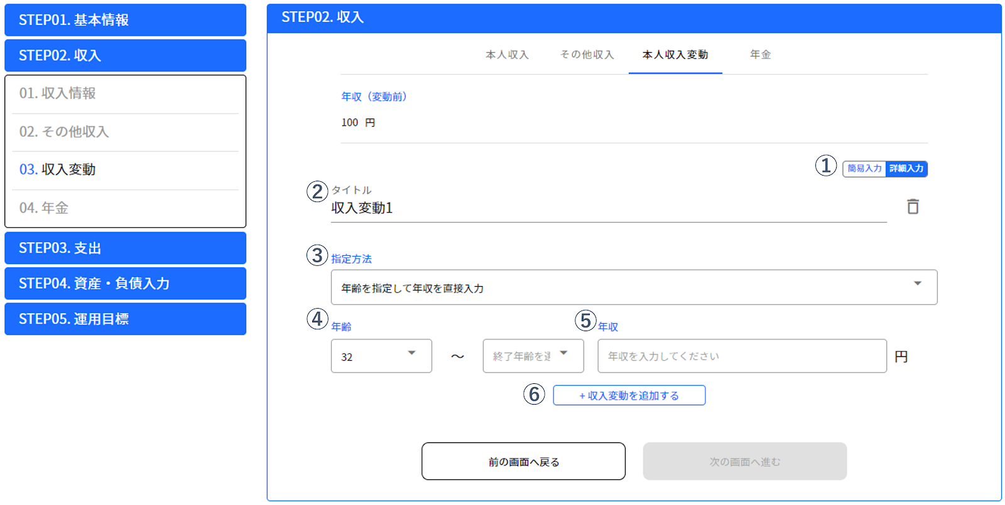Delete 収入変動1 with the trash icon
1005x505 pixels.
tap(913, 206)
